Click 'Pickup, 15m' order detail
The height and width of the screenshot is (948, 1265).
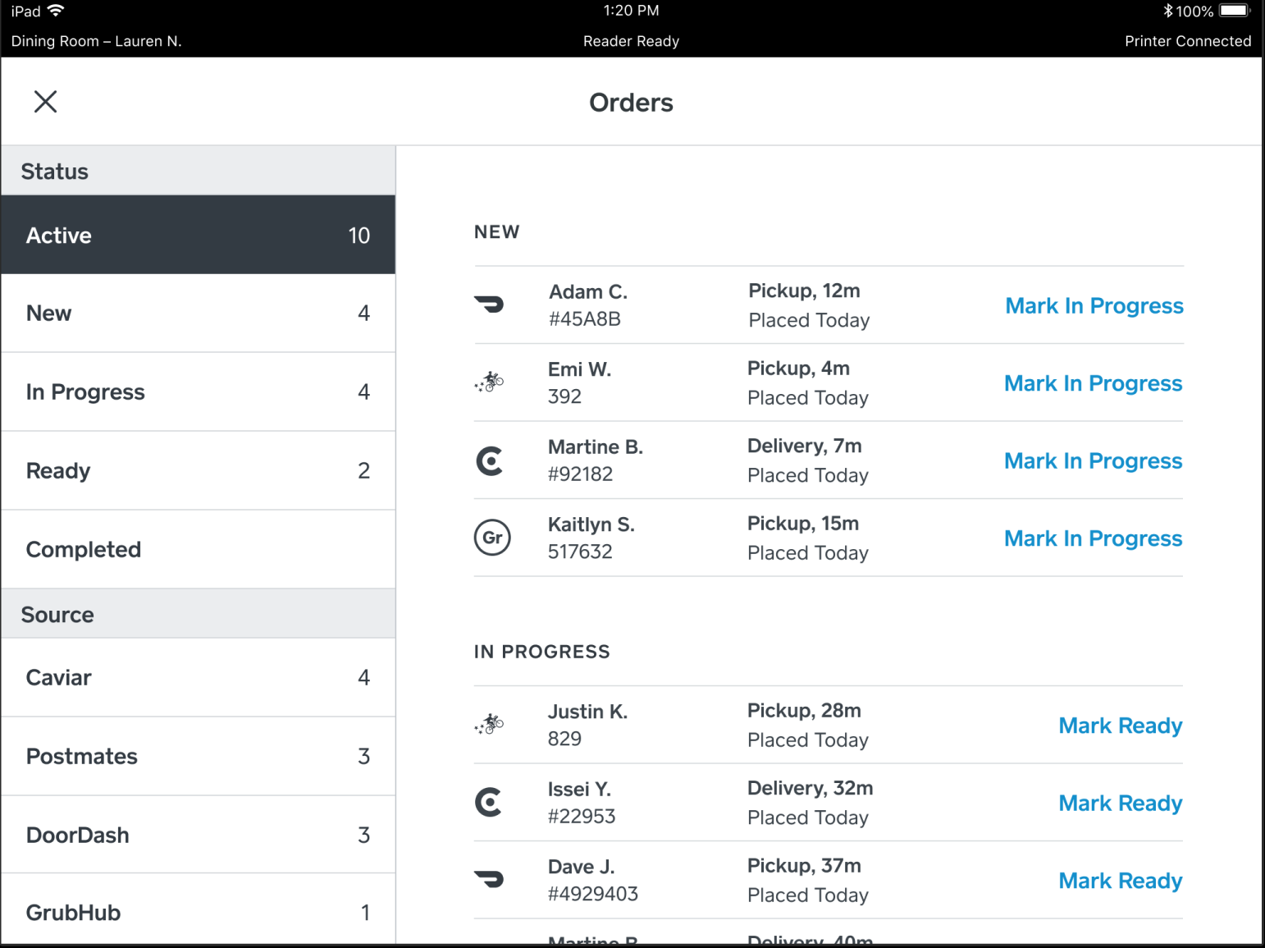803,524
